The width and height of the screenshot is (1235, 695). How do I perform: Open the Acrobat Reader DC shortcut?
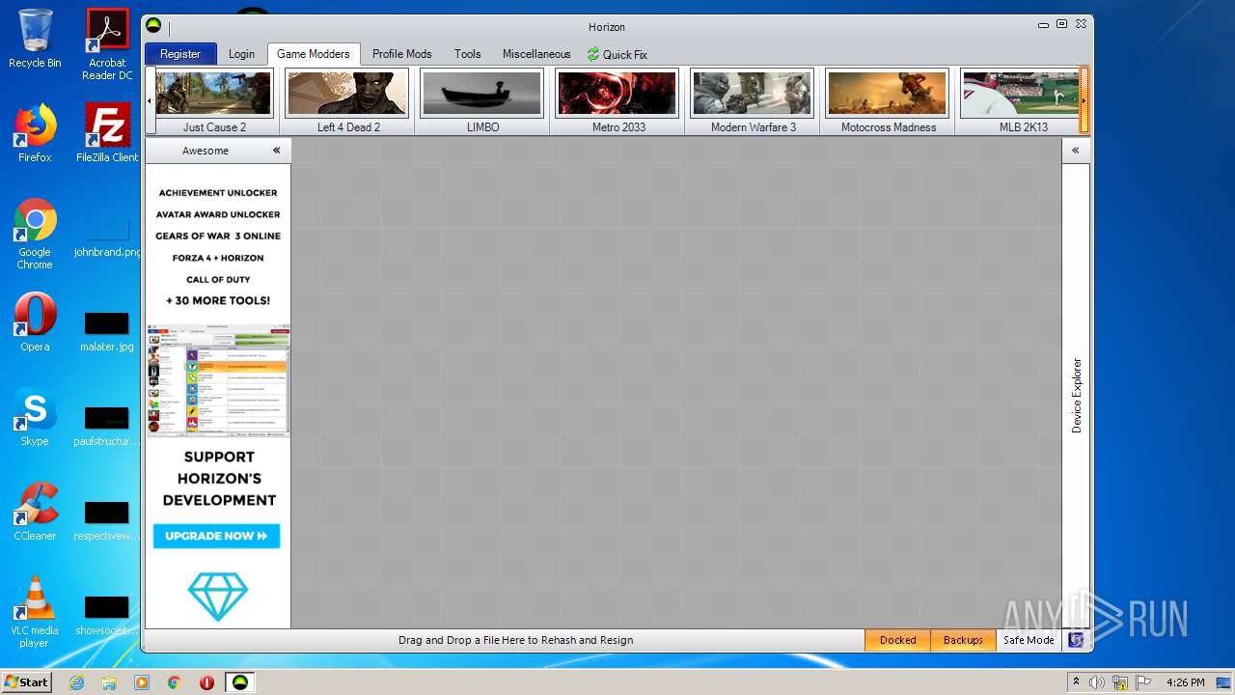tap(107, 44)
